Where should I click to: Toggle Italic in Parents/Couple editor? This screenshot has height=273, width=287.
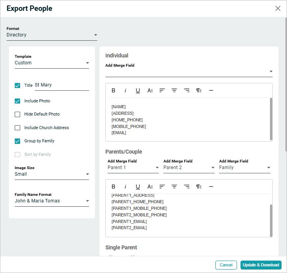tap(125, 187)
